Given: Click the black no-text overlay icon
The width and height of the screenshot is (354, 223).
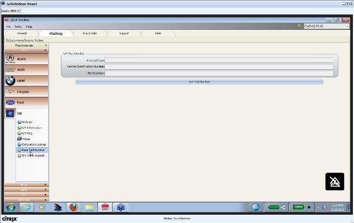Looking at the screenshot, I should click(335, 181).
